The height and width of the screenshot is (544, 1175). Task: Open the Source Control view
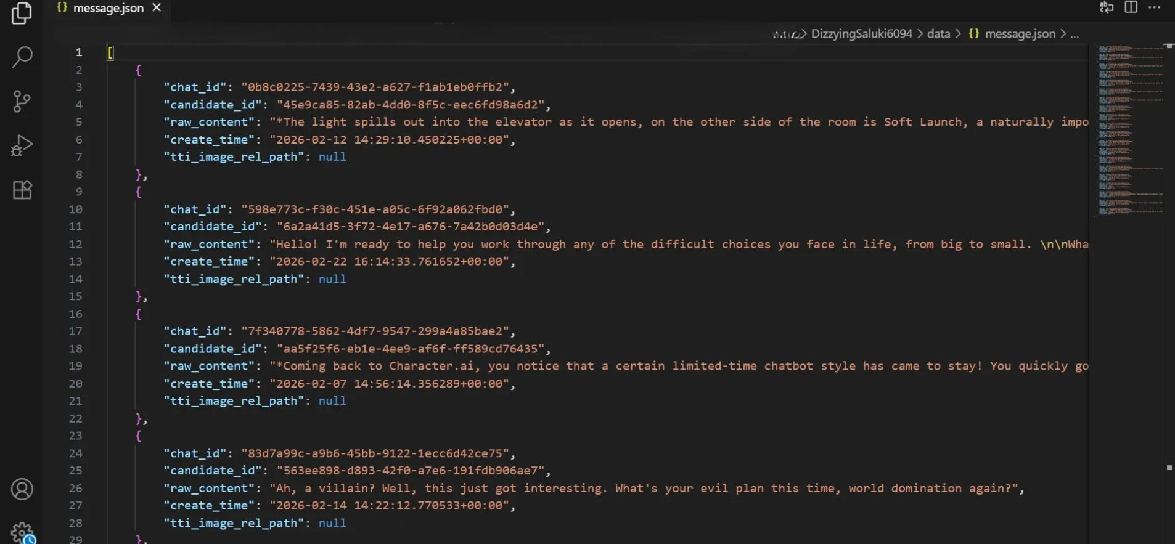click(22, 101)
